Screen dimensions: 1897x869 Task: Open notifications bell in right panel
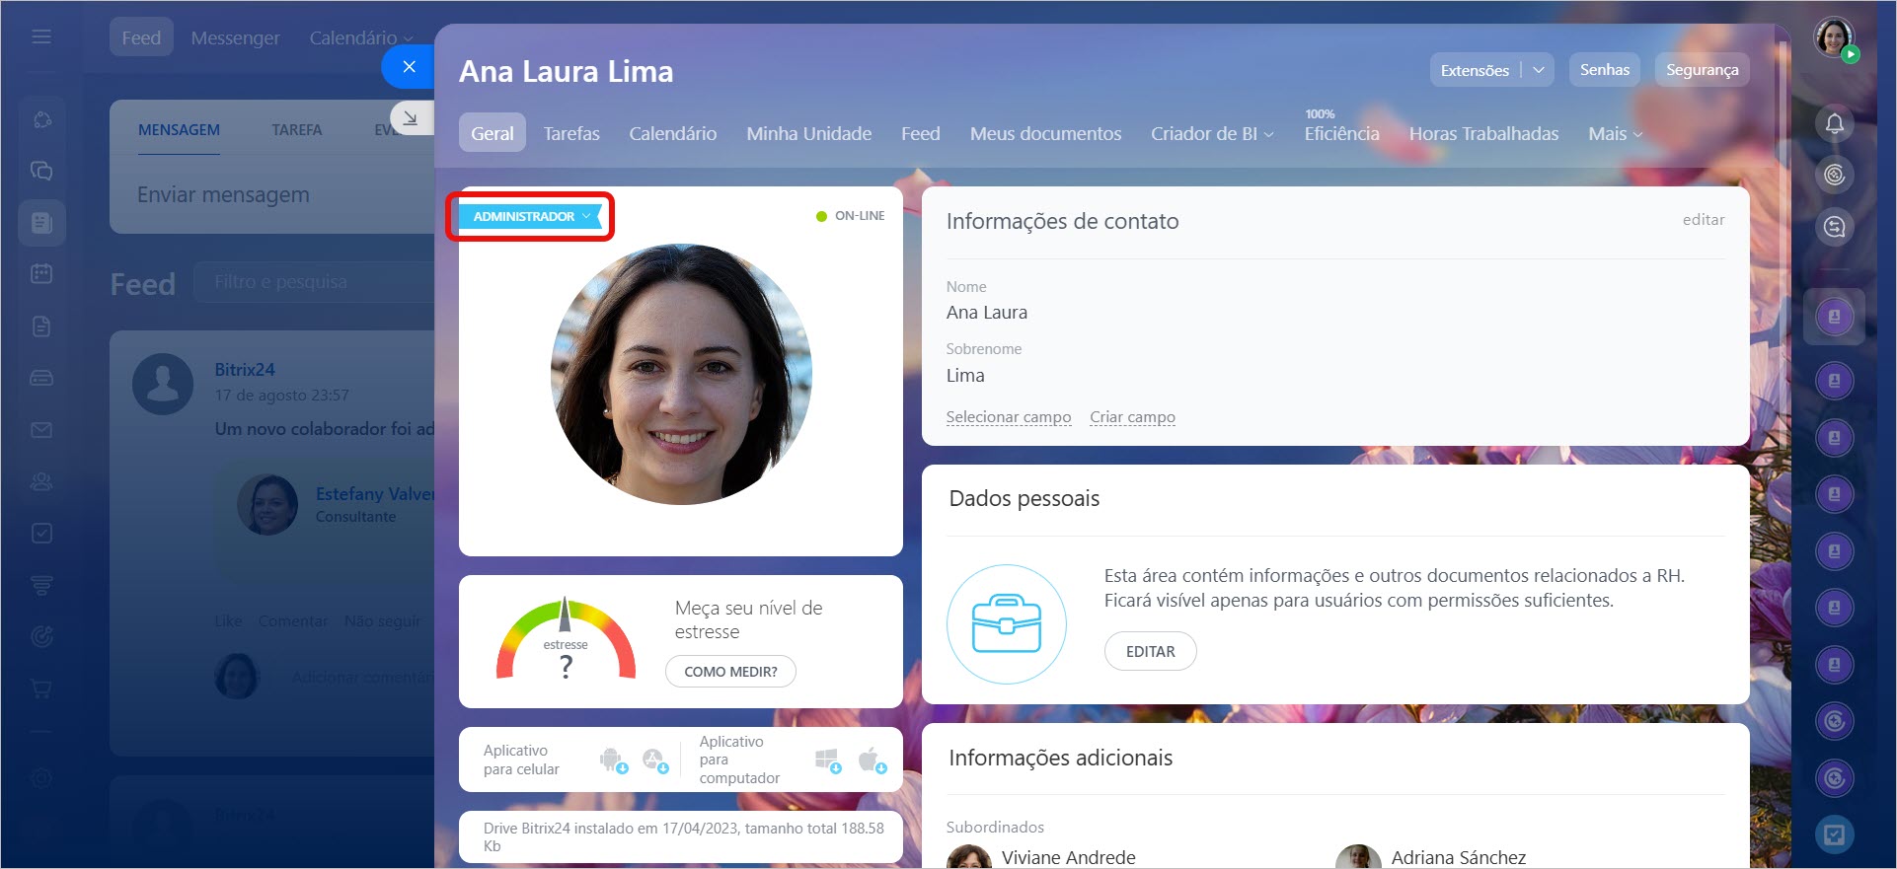pos(1834,123)
